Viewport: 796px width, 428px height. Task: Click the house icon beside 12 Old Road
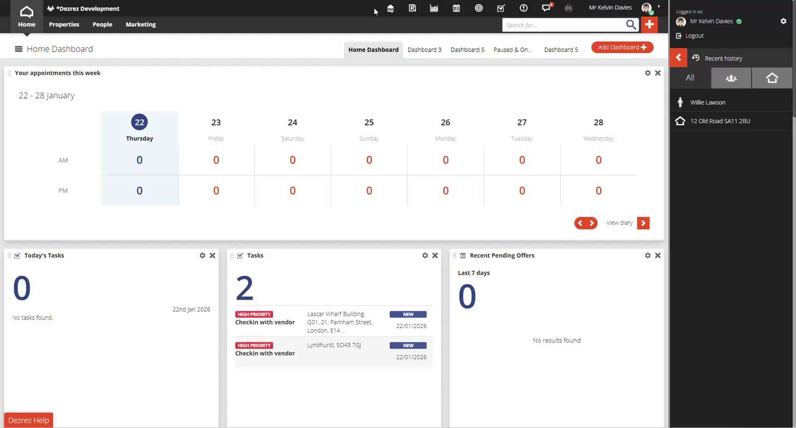(681, 121)
